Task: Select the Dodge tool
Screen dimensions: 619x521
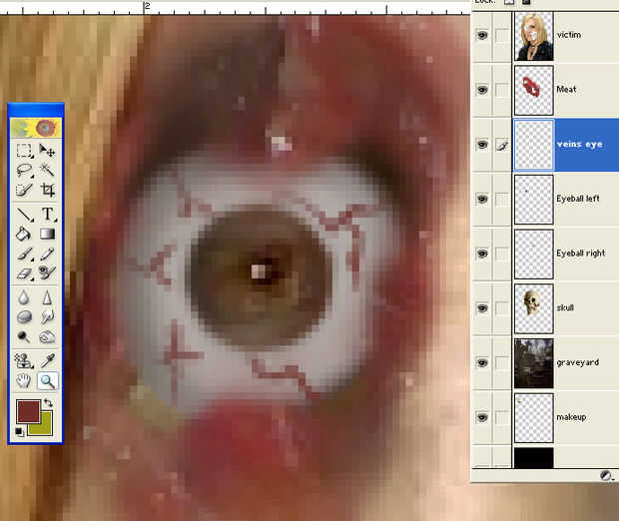Action: point(24,336)
